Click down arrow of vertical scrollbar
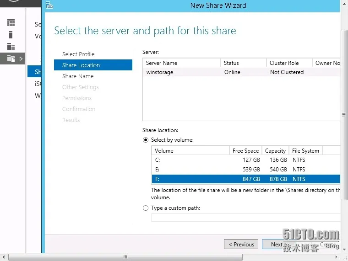This screenshot has width=348, height=261. tap(344, 250)
